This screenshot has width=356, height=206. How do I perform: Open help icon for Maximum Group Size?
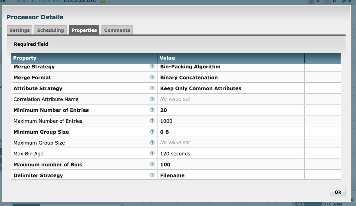click(152, 143)
